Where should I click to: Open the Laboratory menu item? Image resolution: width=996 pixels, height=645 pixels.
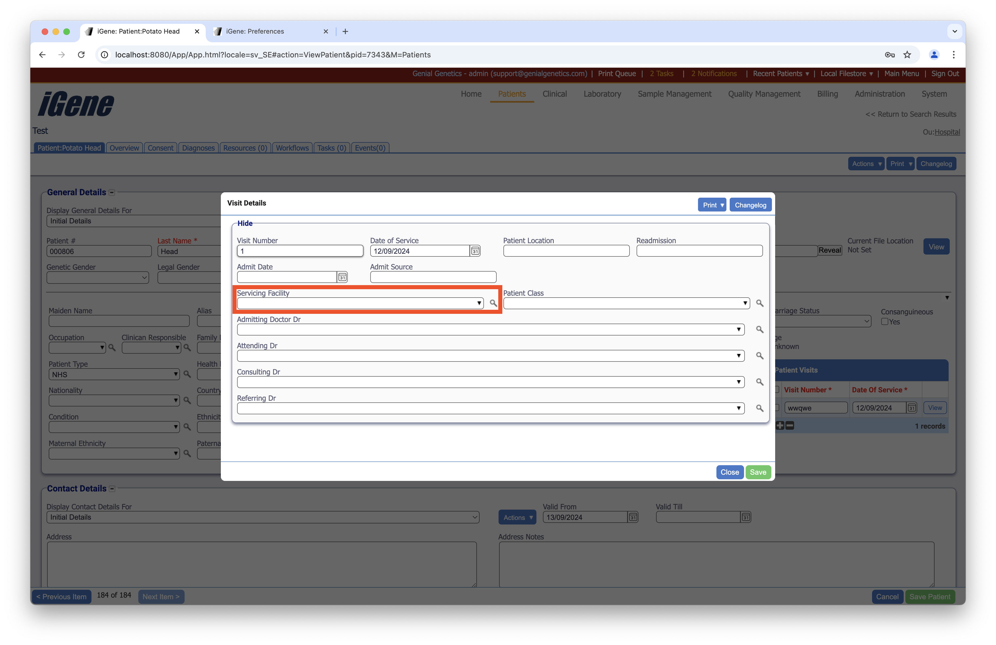pos(602,94)
